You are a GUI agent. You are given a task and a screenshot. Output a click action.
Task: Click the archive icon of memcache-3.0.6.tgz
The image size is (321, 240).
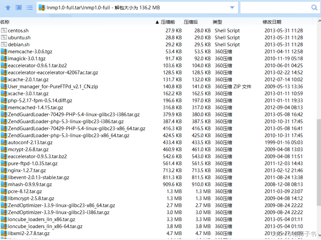point(4,52)
